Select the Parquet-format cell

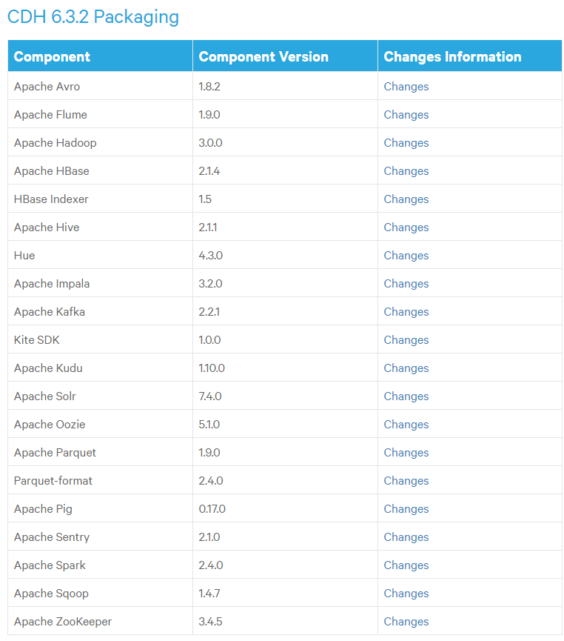(100, 481)
